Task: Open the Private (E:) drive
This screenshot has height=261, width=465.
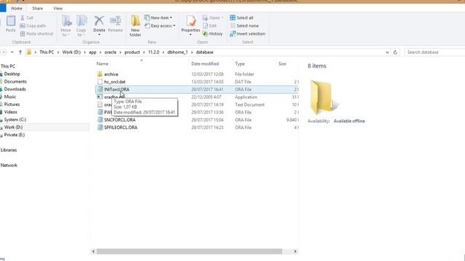Action: pos(15,135)
